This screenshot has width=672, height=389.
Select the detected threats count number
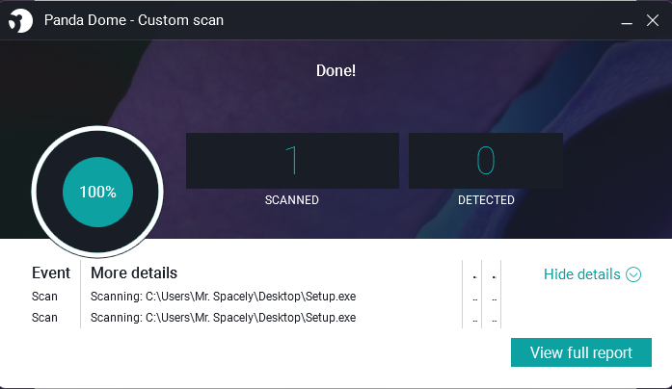485,160
